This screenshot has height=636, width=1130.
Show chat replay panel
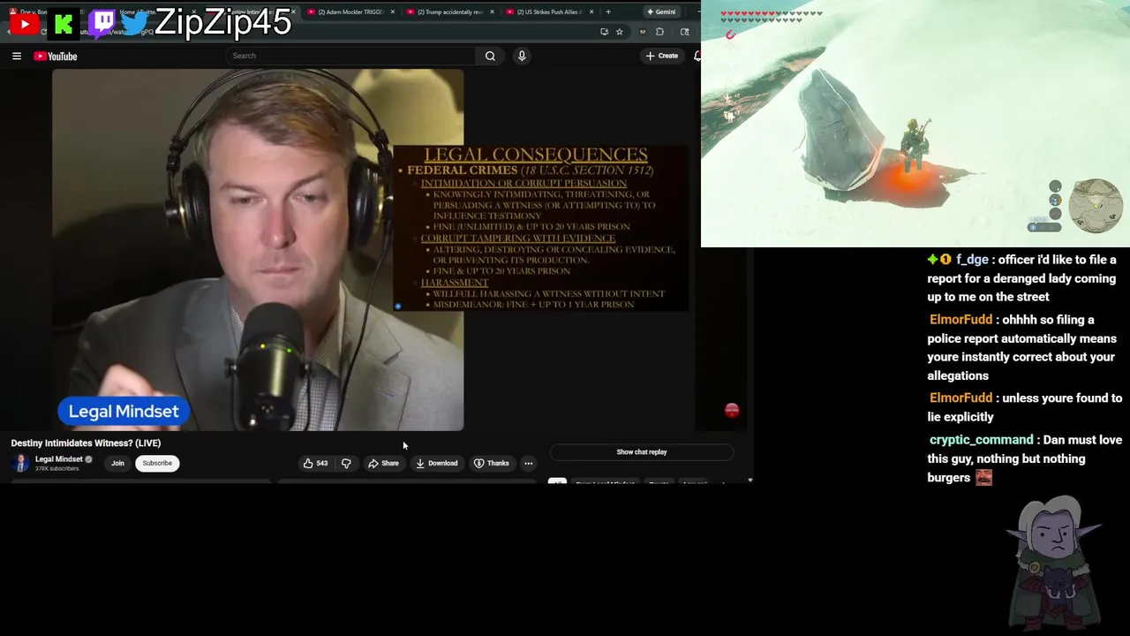tap(642, 452)
